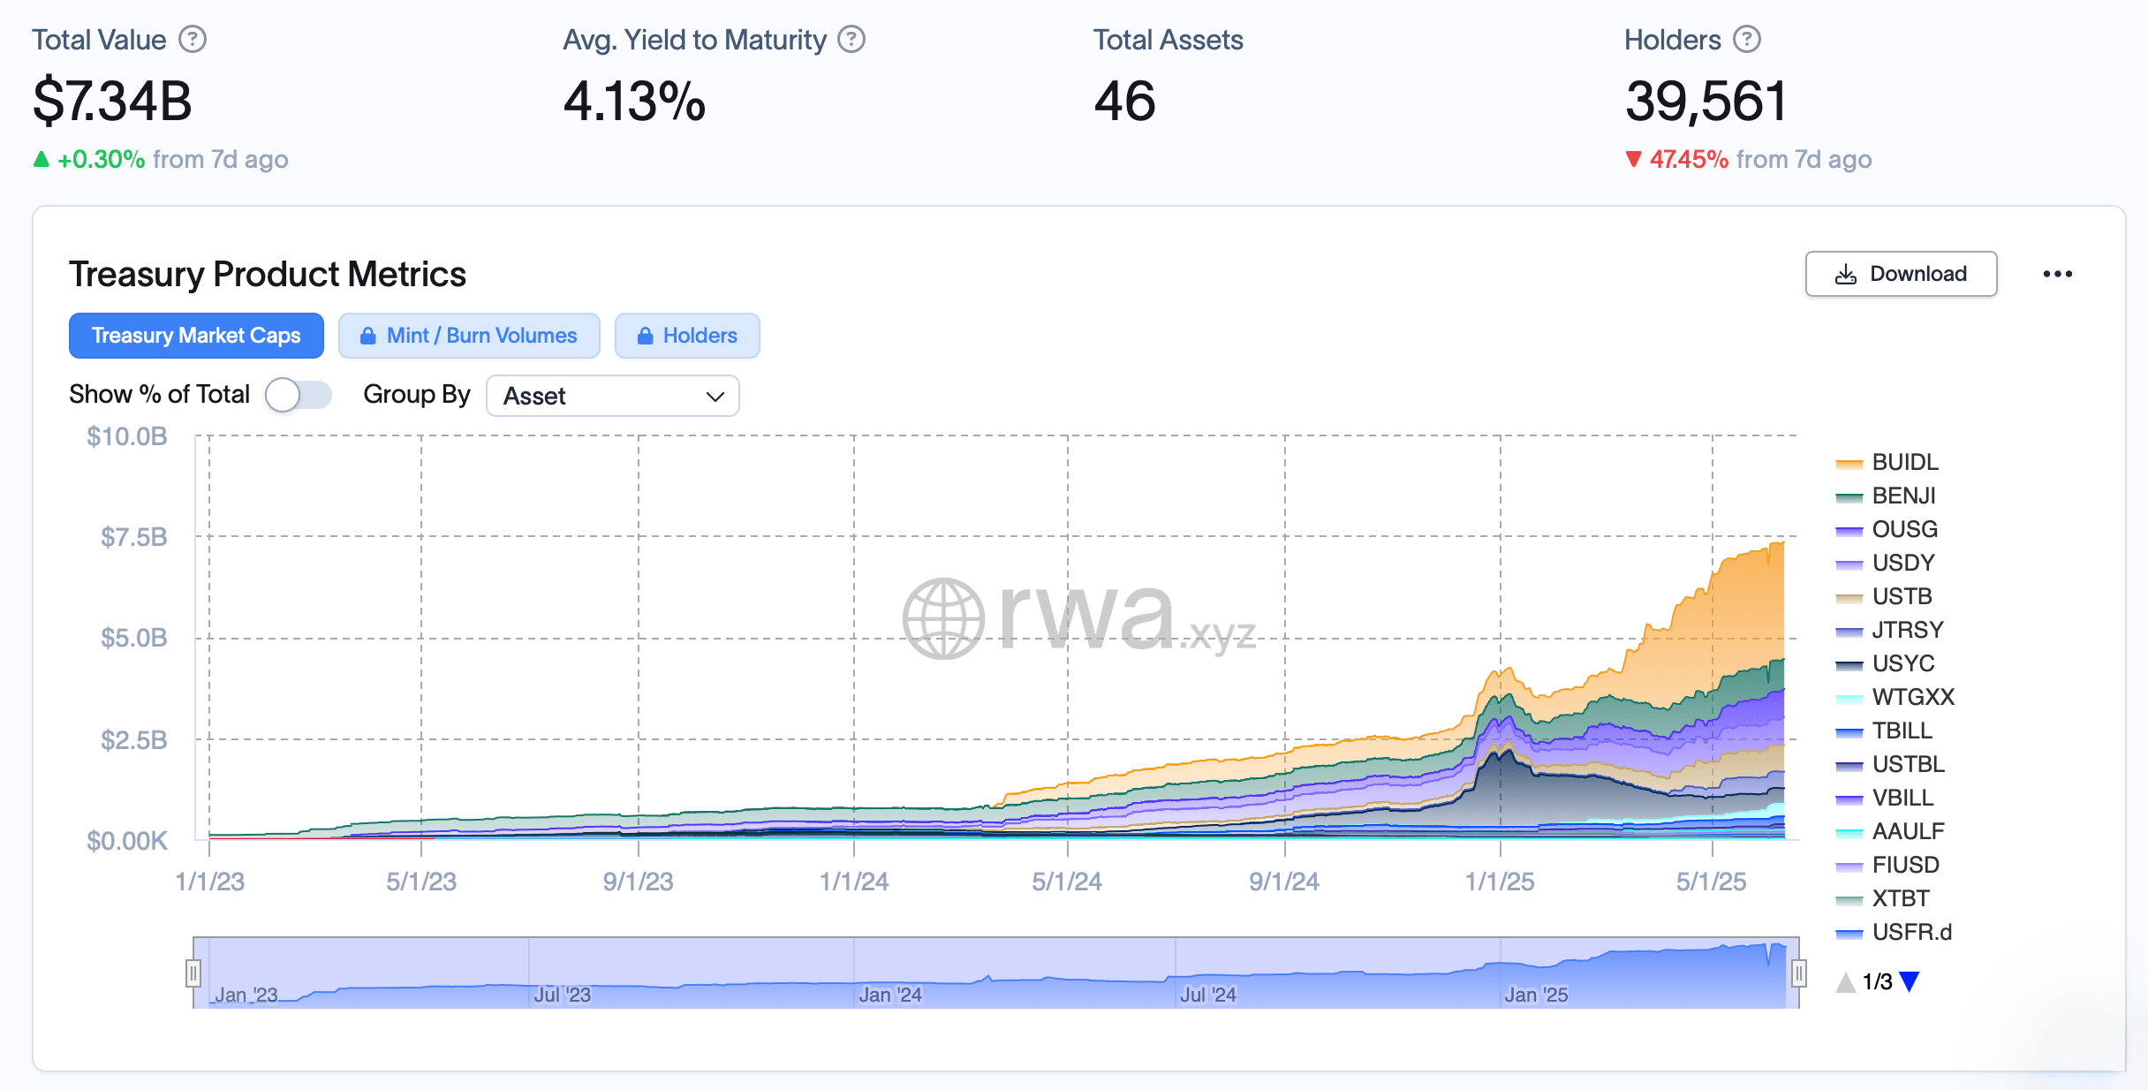Click lock icon on Mint / Burn Volumes
2148x1090 pixels.
click(x=368, y=336)
